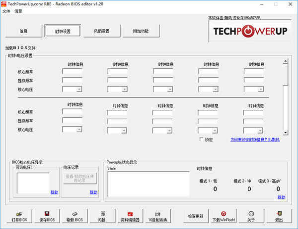Open the 16进制转换 hex converter

point(158,216)
